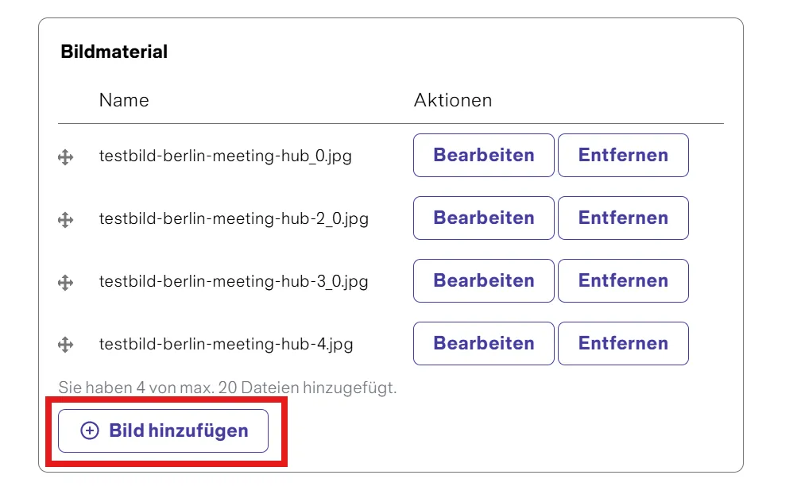This screenshot has width=797, height=494.
Task: Click Entfernen for testbild-berlin-meeting-hub-2_0.jpg
Action: (623, 218)
